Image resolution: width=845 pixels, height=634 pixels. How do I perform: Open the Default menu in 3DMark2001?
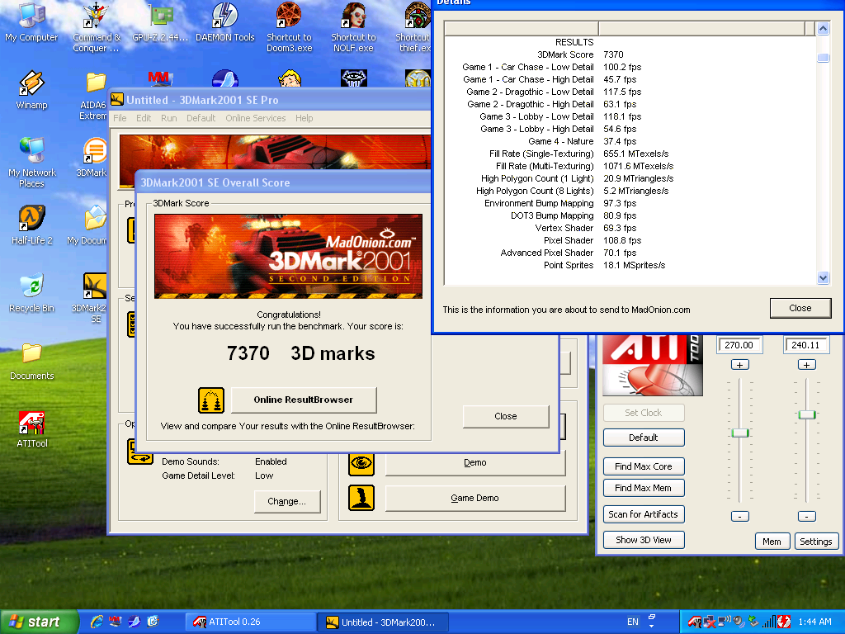coord(201,118)
